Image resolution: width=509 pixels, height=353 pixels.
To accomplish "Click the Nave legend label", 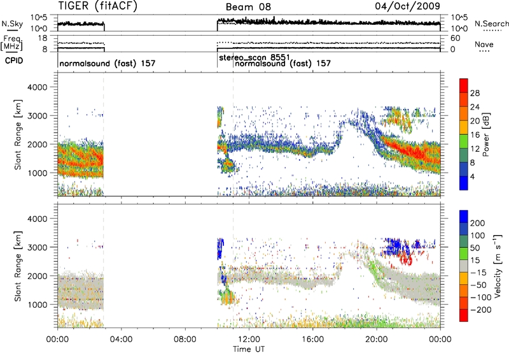I will point(484,45).
